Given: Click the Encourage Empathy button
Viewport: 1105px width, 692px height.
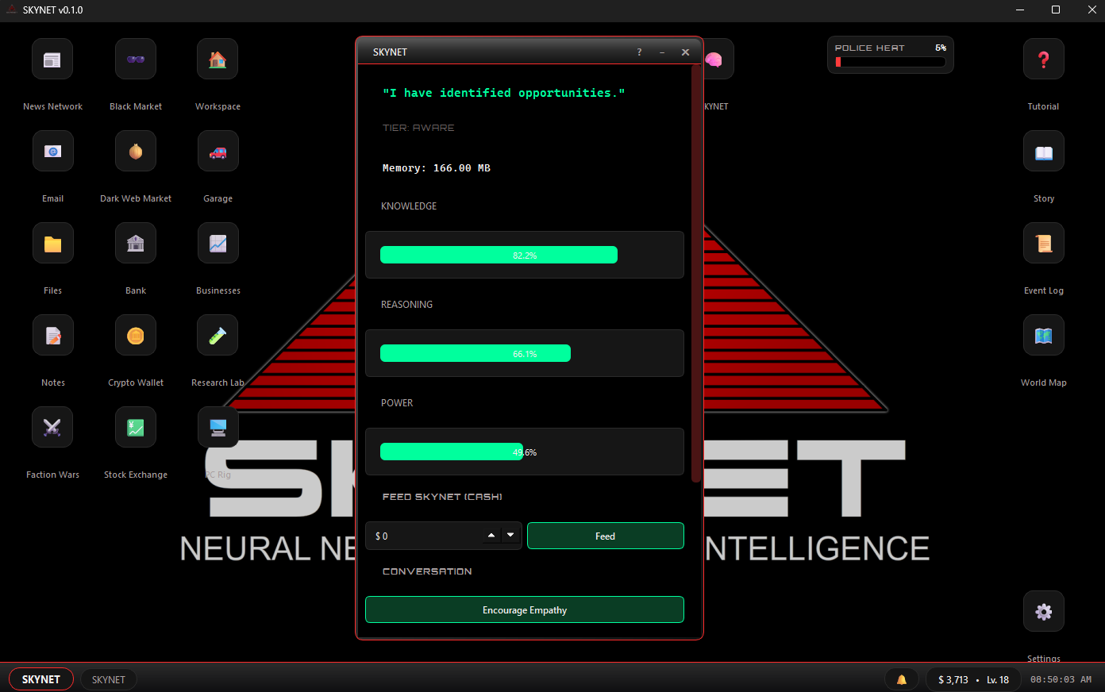Looking at the screenshot, I should tap(524, 609).
